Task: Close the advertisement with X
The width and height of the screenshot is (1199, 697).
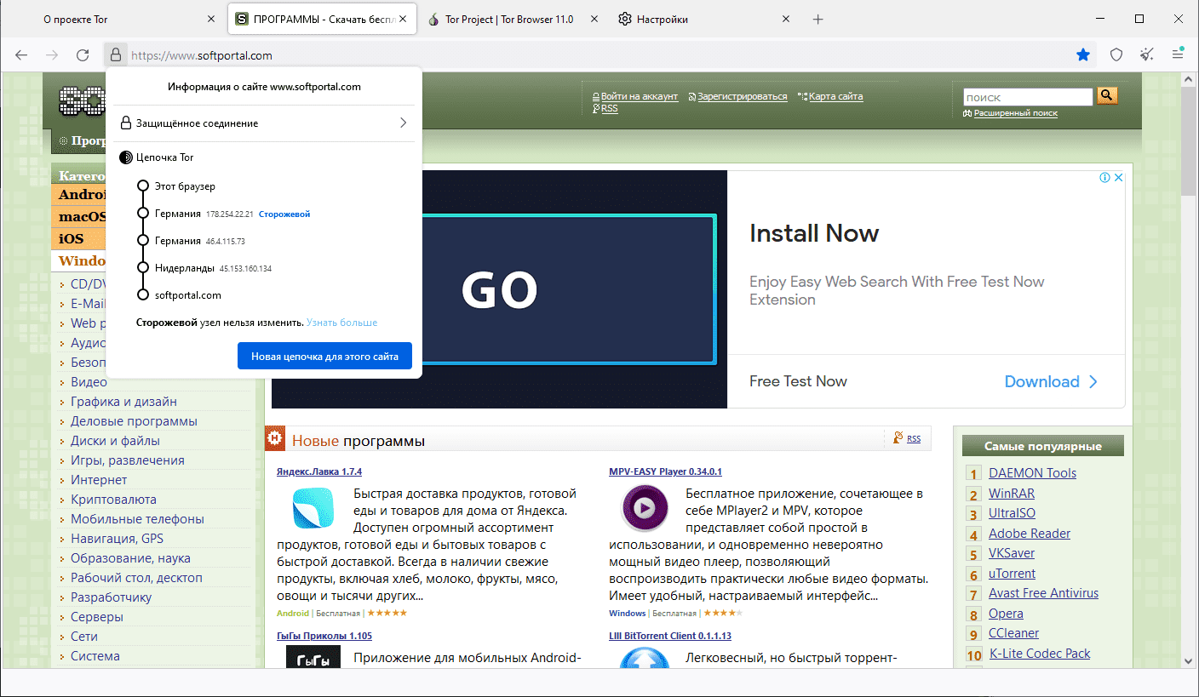Action: pyautogui.click(x=1119, y=178)
